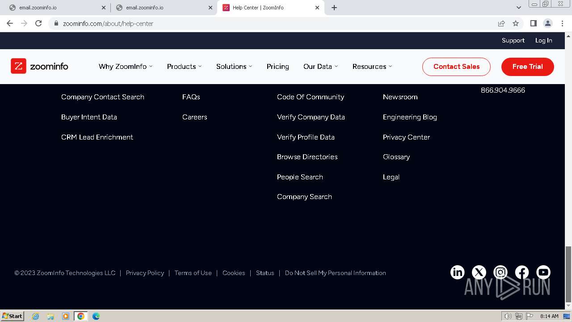Open CRM Lead Enrichment link
The width and height of the screenshot is (572, 322).
(97, 137)
